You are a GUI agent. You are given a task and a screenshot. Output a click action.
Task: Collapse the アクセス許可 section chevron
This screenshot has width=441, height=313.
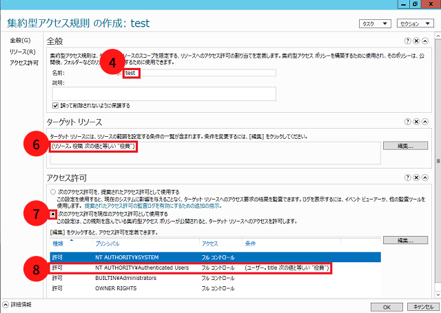click(x=427, y=177)
